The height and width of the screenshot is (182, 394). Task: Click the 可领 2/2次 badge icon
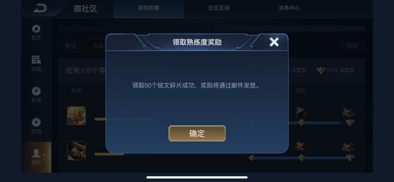pyautogui.click(x=321, y=70)
